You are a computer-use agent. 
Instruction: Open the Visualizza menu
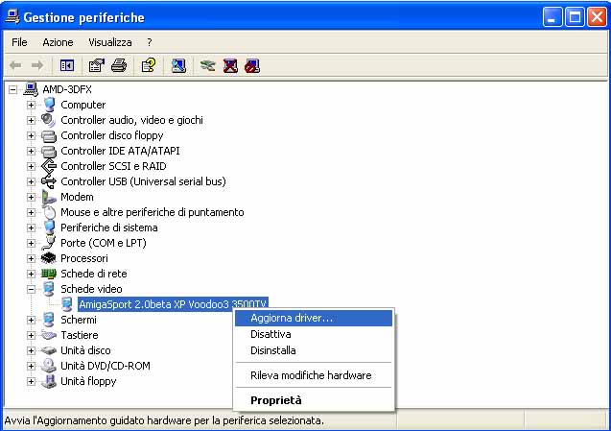click(110, 42)
